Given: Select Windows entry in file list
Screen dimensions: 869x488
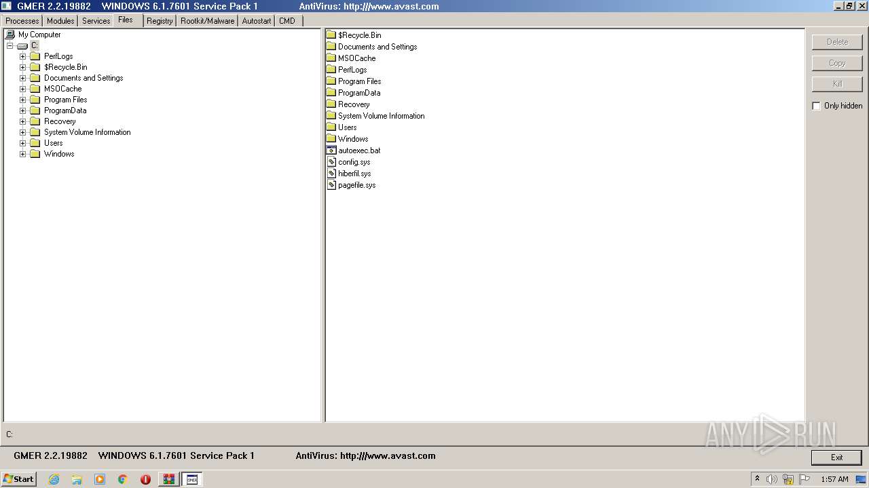Looking at the screenshot, I should (353, 139).
